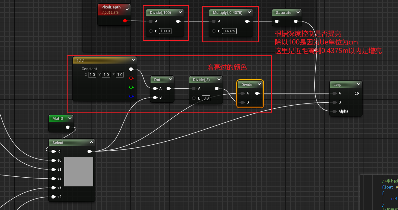Click the blue B channel pin on the 1,1,1 node
Viewport: 398px width, 210px height.
[x=131, y=97]
